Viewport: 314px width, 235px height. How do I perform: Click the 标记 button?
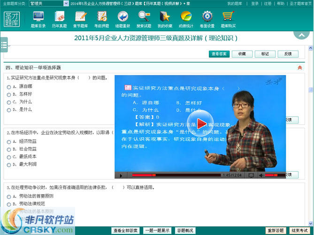coord(265,54)
